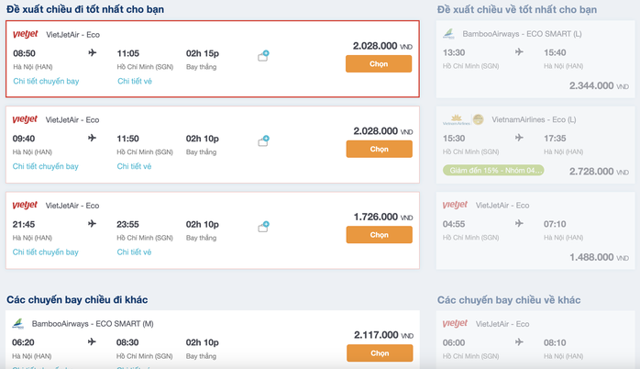640x369 pixels.
Task: Choose the 08:50 VietJet flight with Chọn
Action: pos(379,64)
